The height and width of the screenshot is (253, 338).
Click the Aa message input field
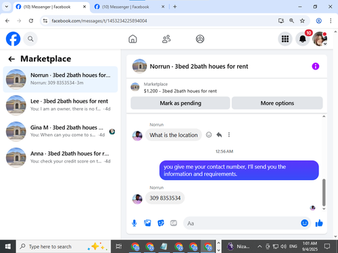241,223
